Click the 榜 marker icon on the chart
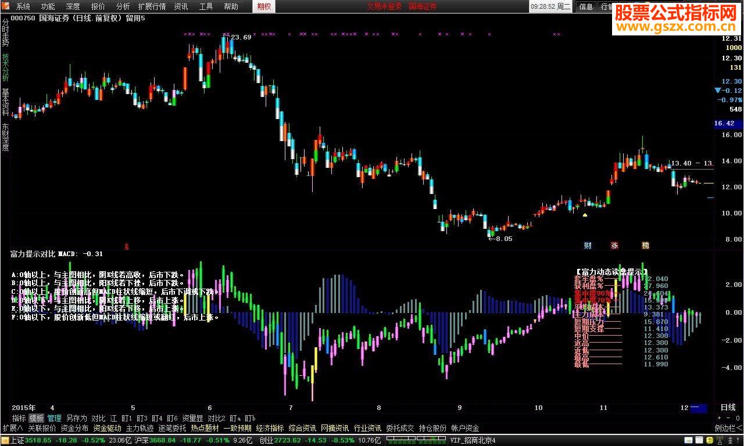744x446 pixels. point(645,246)
